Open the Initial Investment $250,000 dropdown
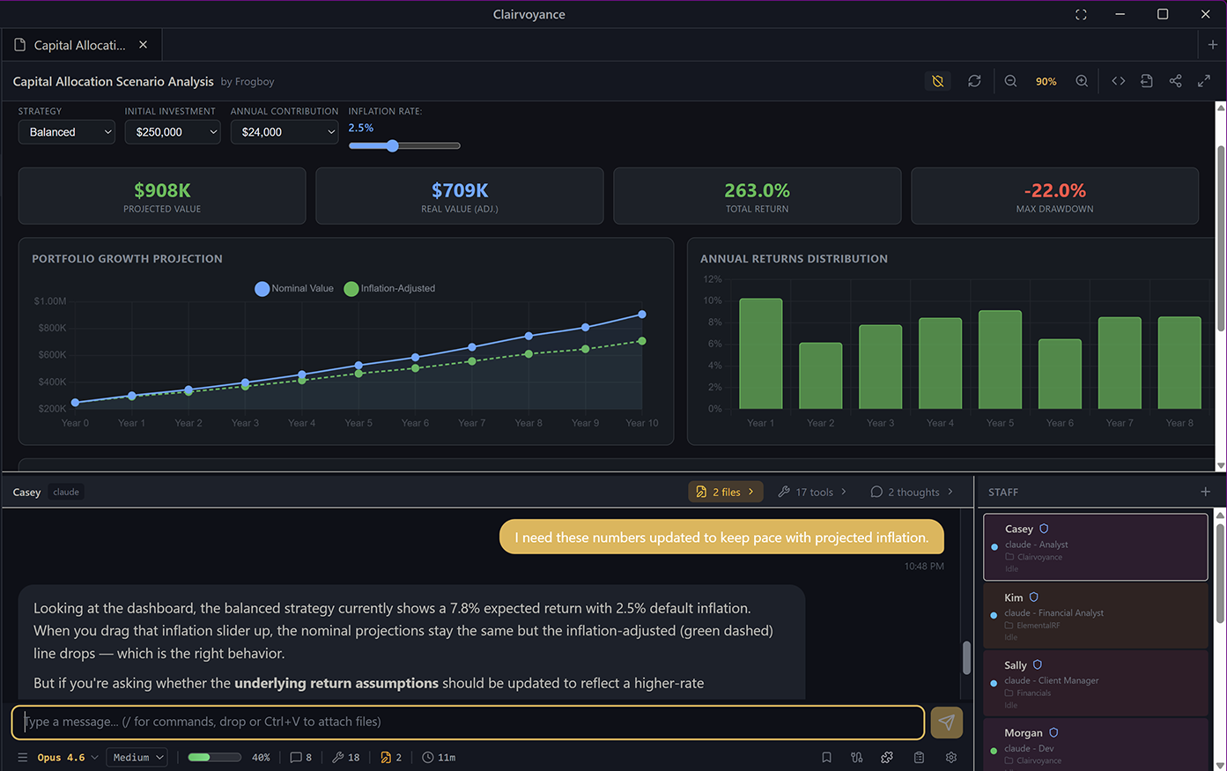 tap(173, 132)
